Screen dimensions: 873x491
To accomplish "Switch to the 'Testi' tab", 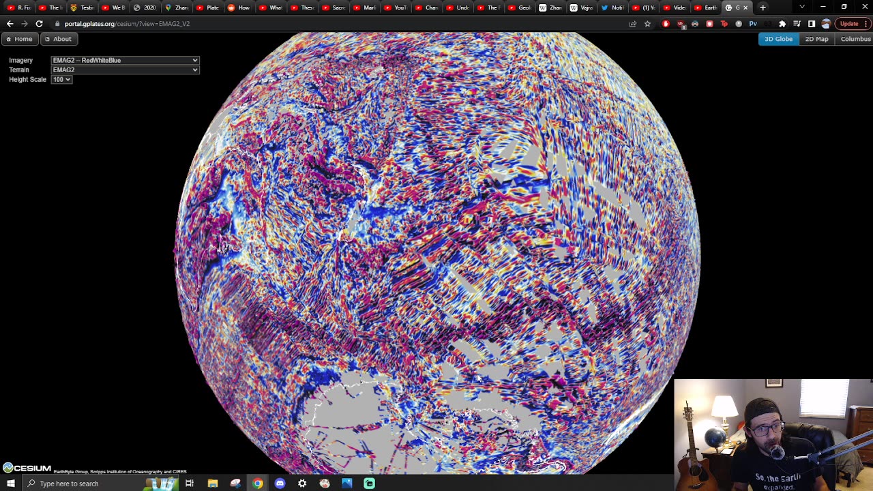I will click(82, 8).
